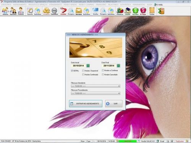Viewport: 191px width, 143px height.
Task: Click the Data Inicial date field
Action: (x=78, y=66)
